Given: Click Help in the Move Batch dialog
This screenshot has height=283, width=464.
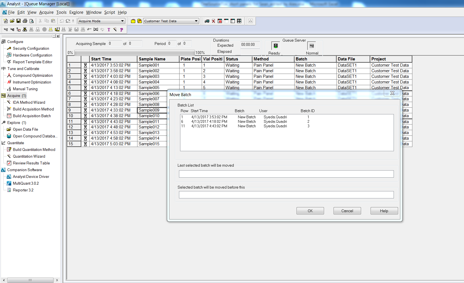Looking at the screenshot, I should pyautogui.click(x=384, y=211).
